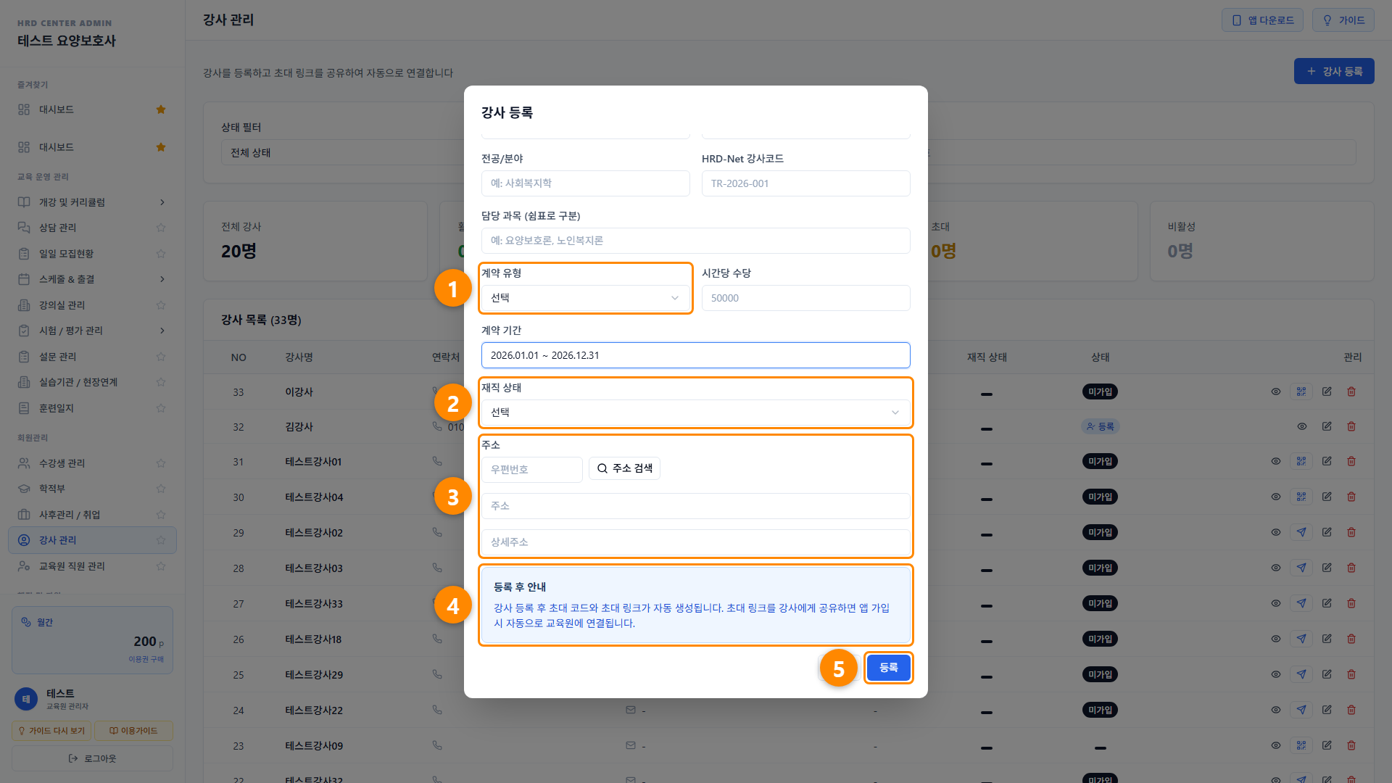Screen dimensions: 1392x783
Task: Toggle favorite star for 강의실 관리
Action: (x=161, y=305)
